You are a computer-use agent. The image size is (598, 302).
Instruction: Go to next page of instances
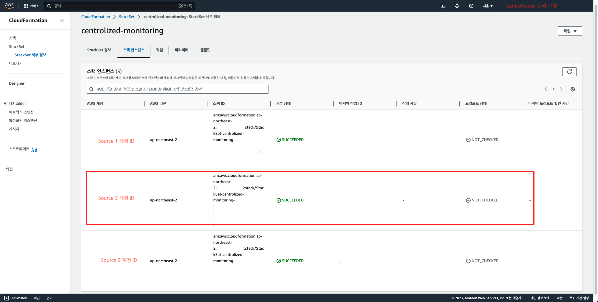click(561, 89)
